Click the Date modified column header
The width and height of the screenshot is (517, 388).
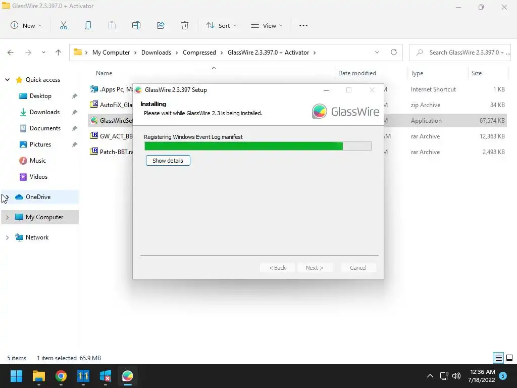pyautogui.click(x=357, y=73)
